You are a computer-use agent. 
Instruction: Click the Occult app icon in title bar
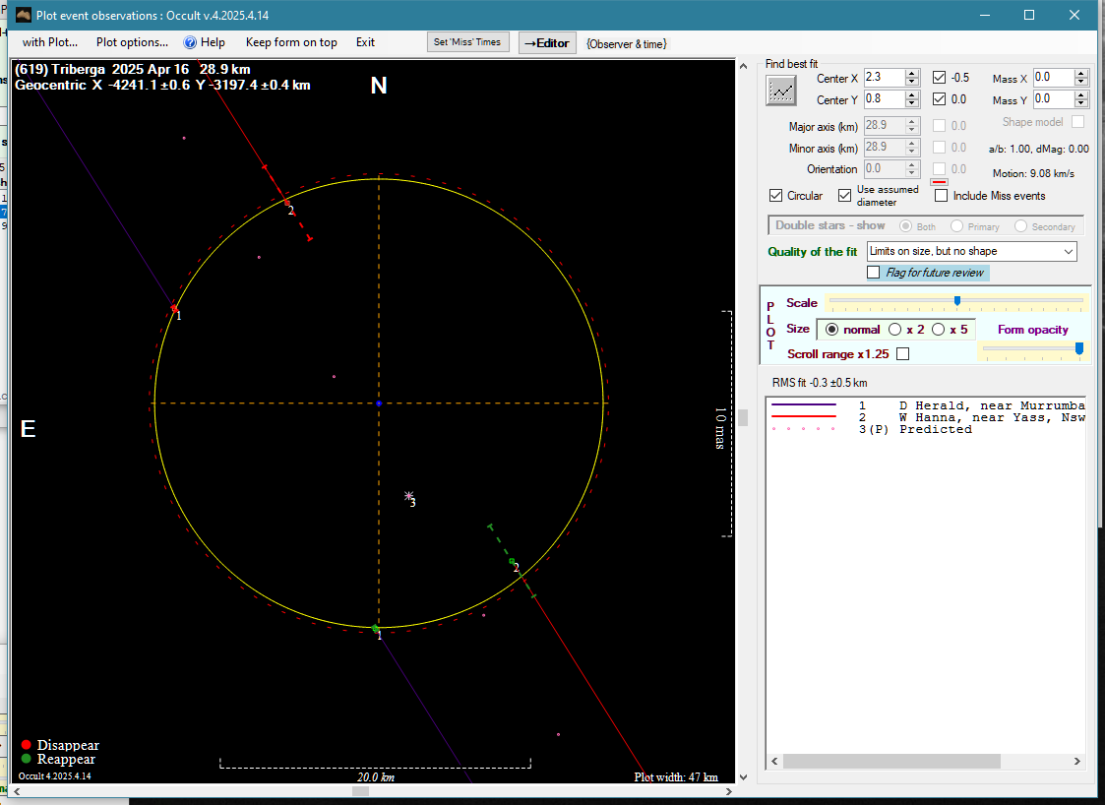24,15
